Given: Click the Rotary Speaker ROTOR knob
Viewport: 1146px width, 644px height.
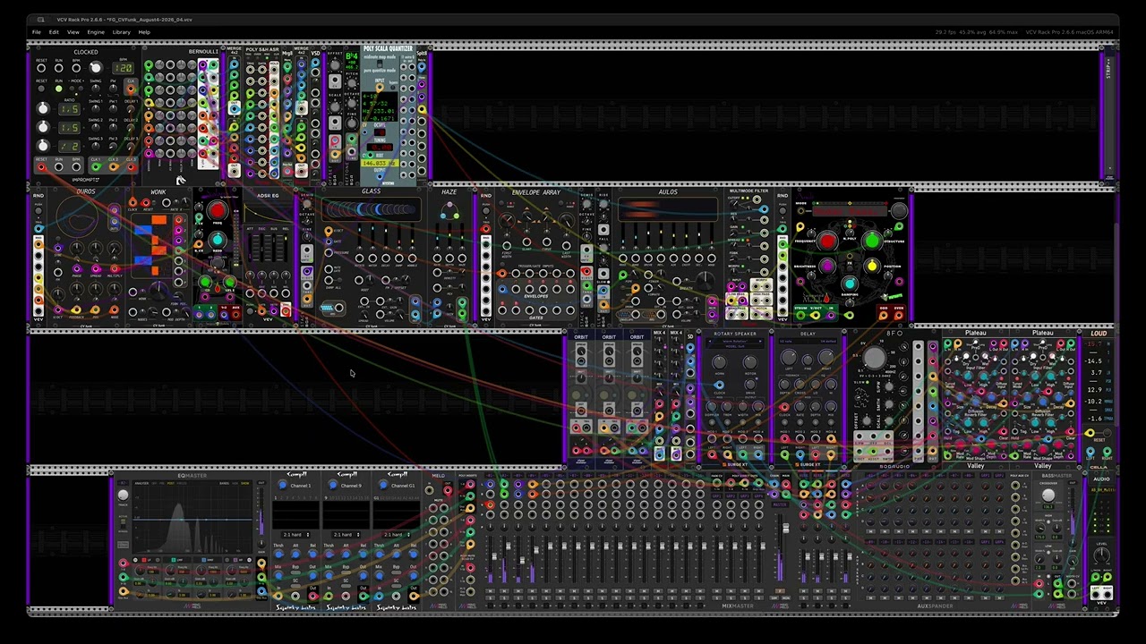Looking at the screenshot, I should 750,362.
